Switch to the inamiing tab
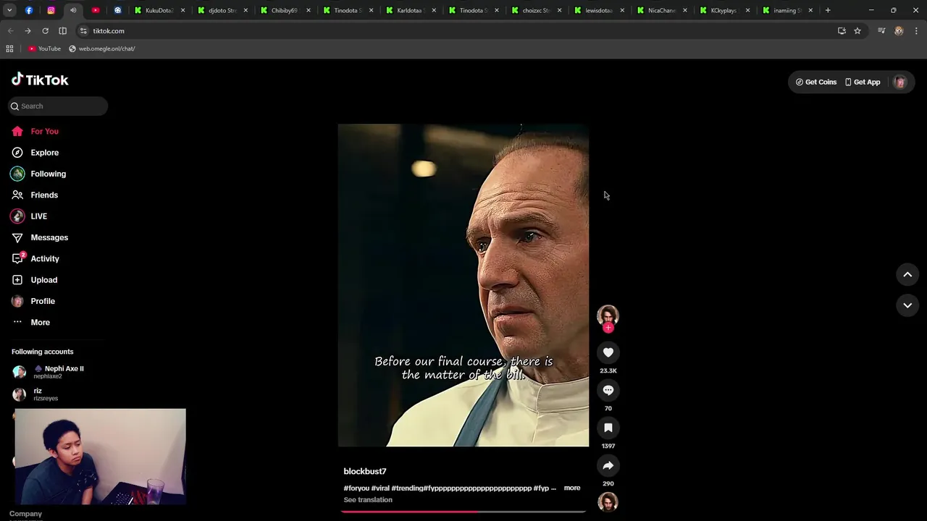 786,10
